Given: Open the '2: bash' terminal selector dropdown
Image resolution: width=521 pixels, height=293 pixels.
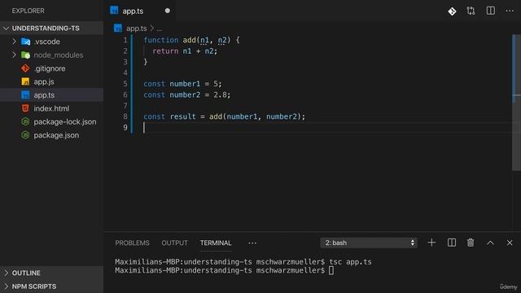Looking at the screenshot, I should tap(369, 243).
